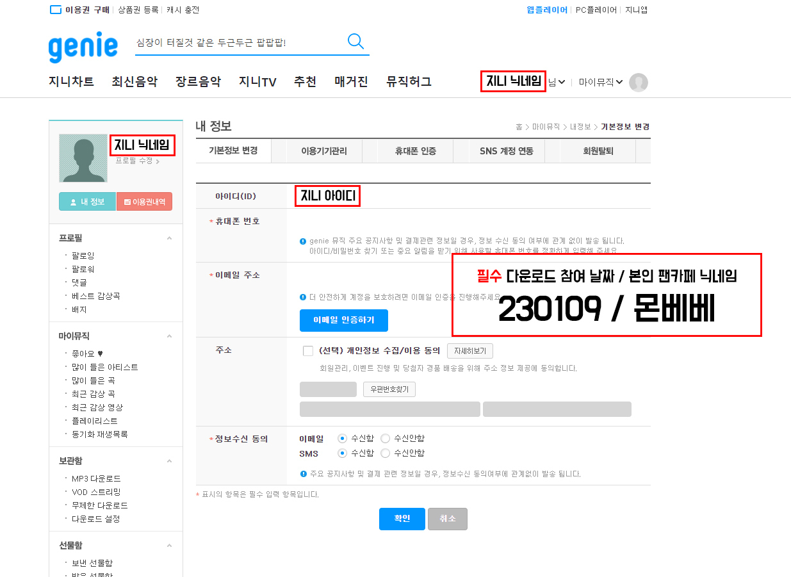Open 보낸 선물함 link

92,563
